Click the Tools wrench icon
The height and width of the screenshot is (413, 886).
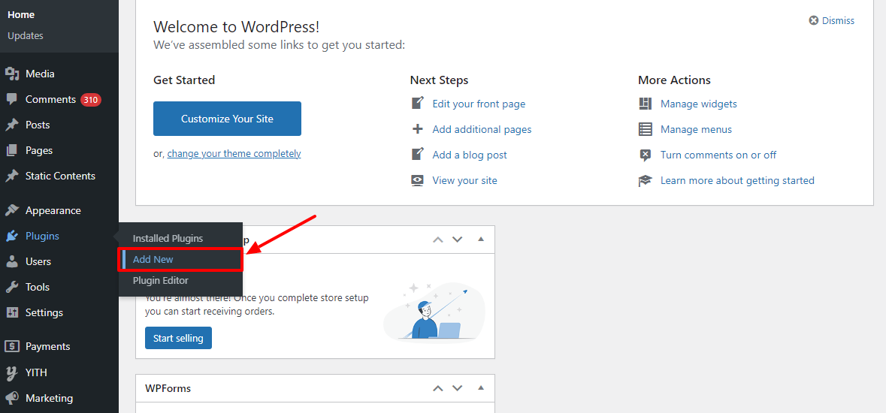click(x=11, y=287)
